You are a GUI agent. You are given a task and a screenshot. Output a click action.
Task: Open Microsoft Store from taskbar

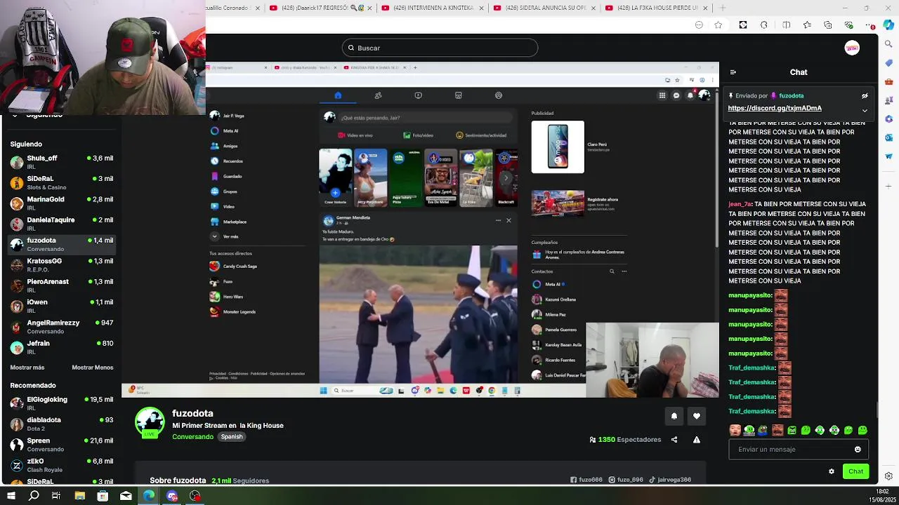pos(103,496)
